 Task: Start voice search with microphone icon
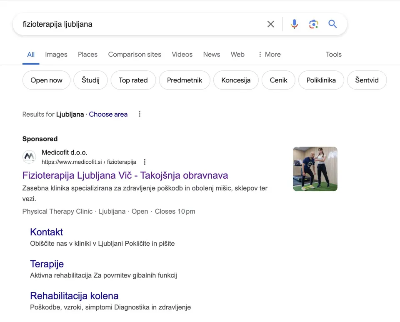(x=295, y=24)
